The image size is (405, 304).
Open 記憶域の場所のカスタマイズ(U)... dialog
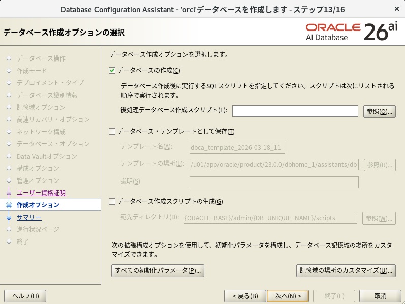click(x=346, y=270)
